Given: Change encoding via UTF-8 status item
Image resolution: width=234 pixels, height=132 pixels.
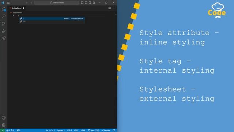Looking at the screenshot, I should tap(69, 131).
